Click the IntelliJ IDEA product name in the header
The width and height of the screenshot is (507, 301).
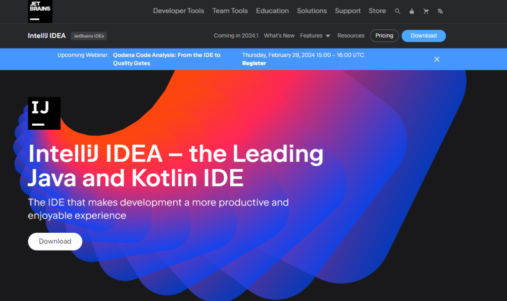47,36
